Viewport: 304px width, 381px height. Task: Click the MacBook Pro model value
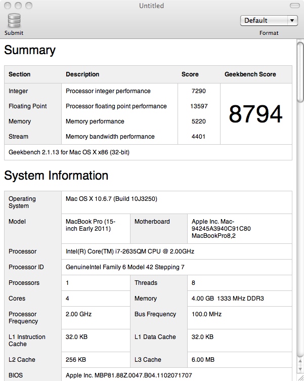91,225
